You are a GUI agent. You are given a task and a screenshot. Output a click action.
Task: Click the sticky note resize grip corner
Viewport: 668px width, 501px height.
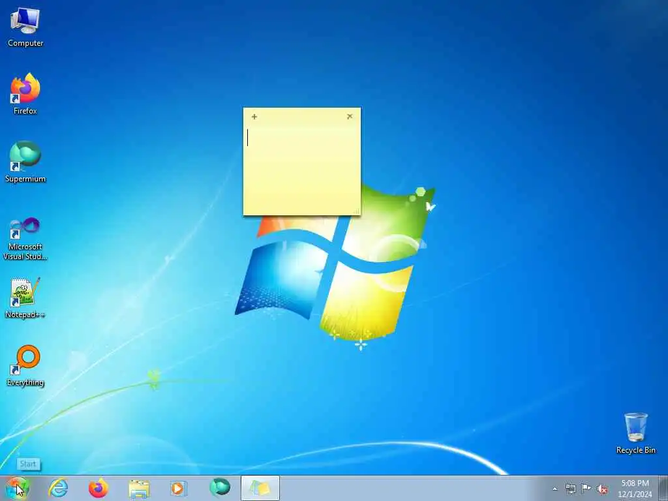click(x=357, y=211)
